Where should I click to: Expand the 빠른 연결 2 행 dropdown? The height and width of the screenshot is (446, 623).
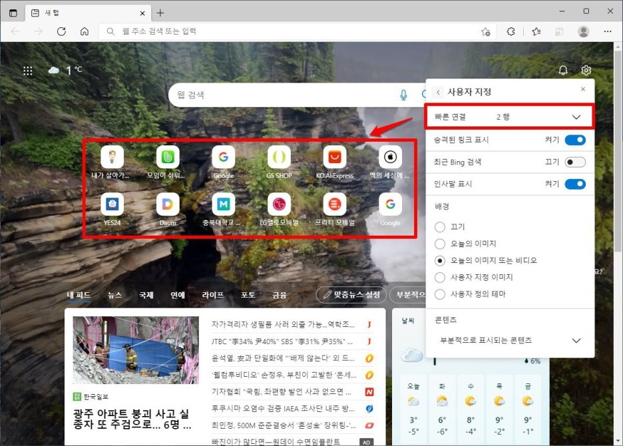510,117
